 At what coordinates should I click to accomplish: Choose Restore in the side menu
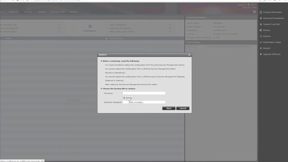(x=267, y=36)
